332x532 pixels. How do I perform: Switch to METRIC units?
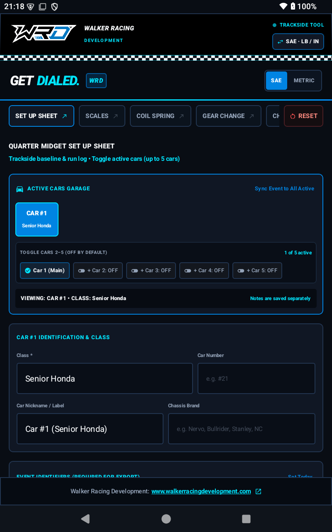click(304, 81)
